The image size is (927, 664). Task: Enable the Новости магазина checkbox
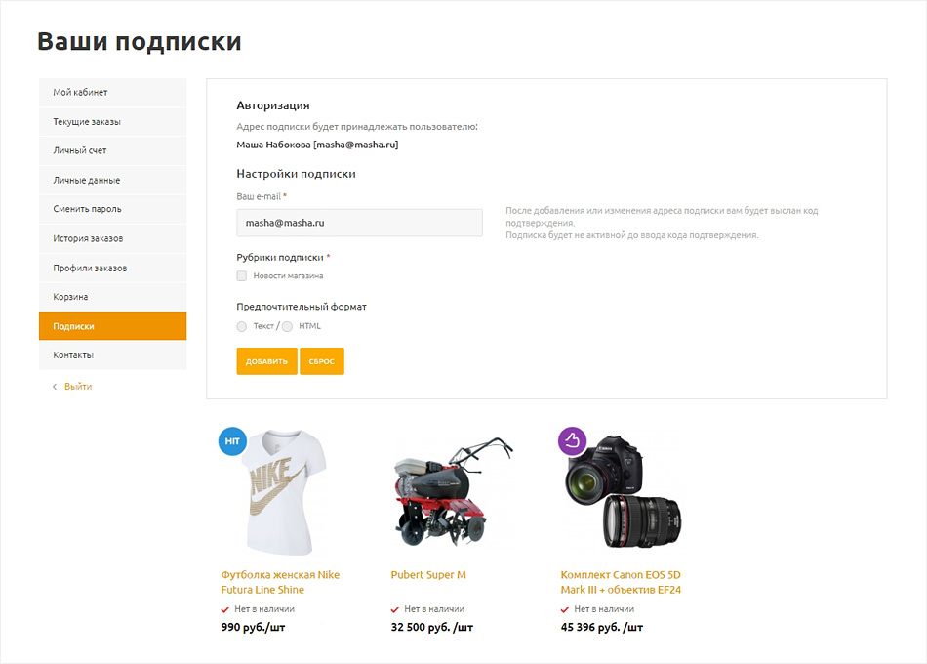[x=241, y=275]
